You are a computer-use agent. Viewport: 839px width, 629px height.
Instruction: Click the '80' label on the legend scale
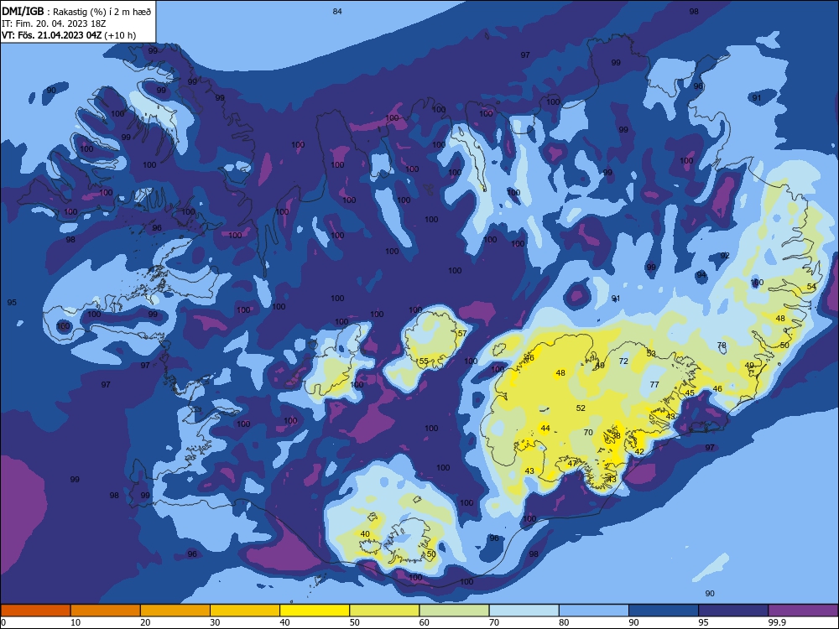[x=564, y=622]
